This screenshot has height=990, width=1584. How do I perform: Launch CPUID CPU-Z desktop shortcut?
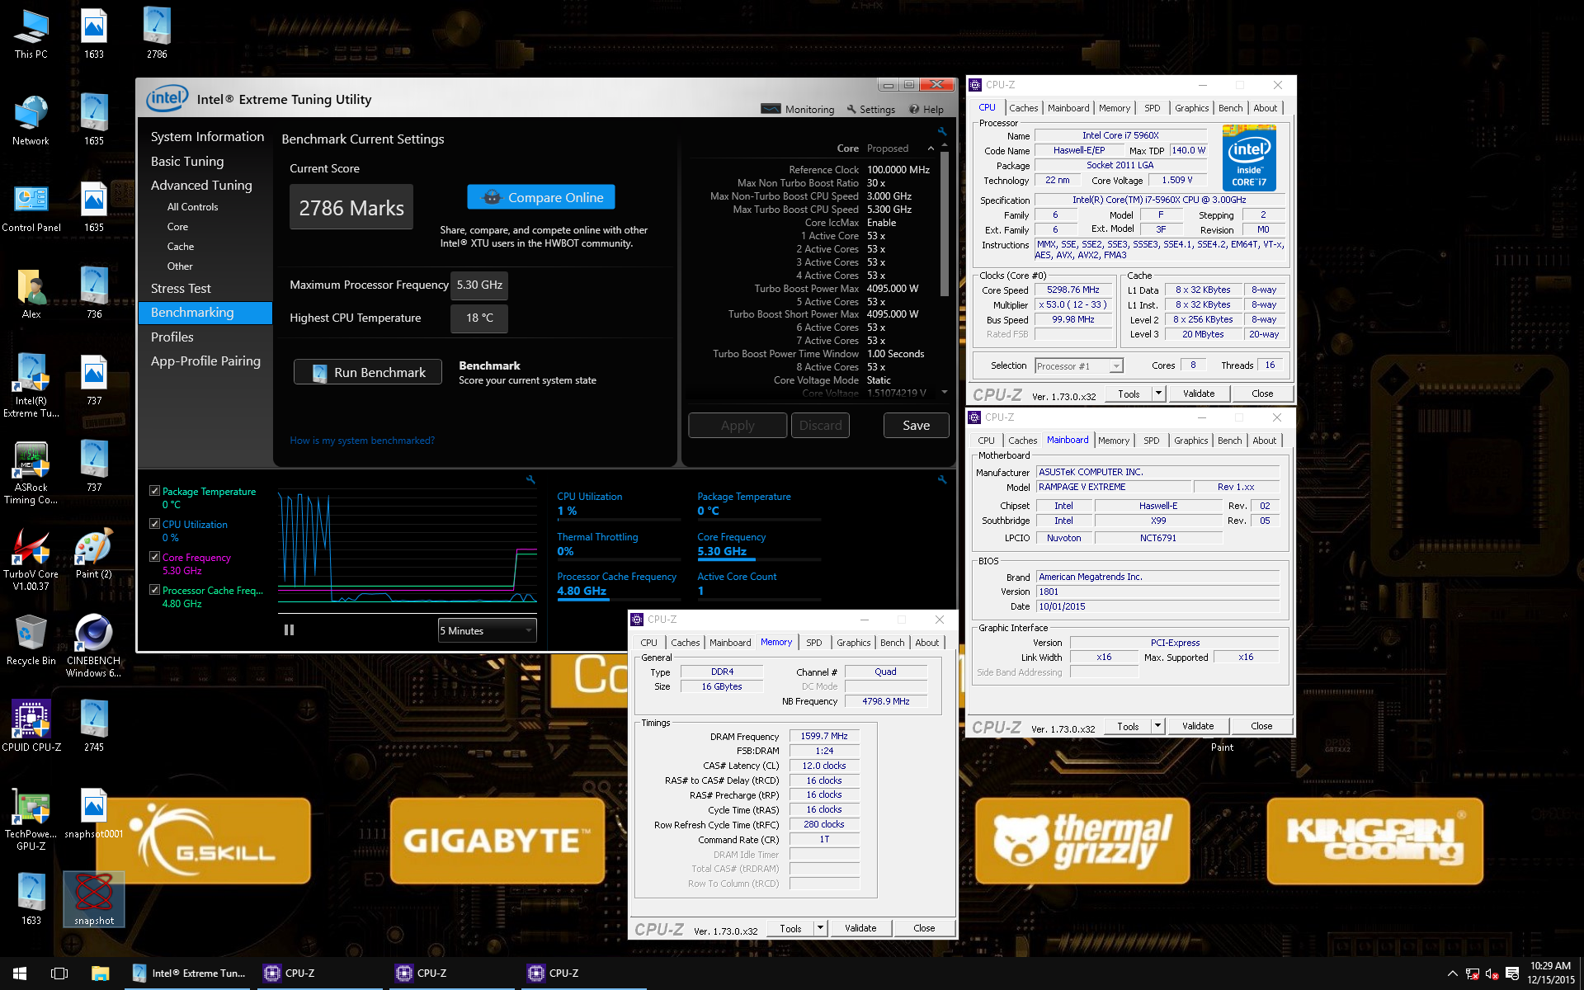click(31, 727)
